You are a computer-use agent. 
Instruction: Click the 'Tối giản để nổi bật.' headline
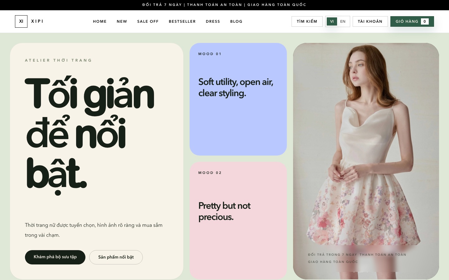[89, 135]
